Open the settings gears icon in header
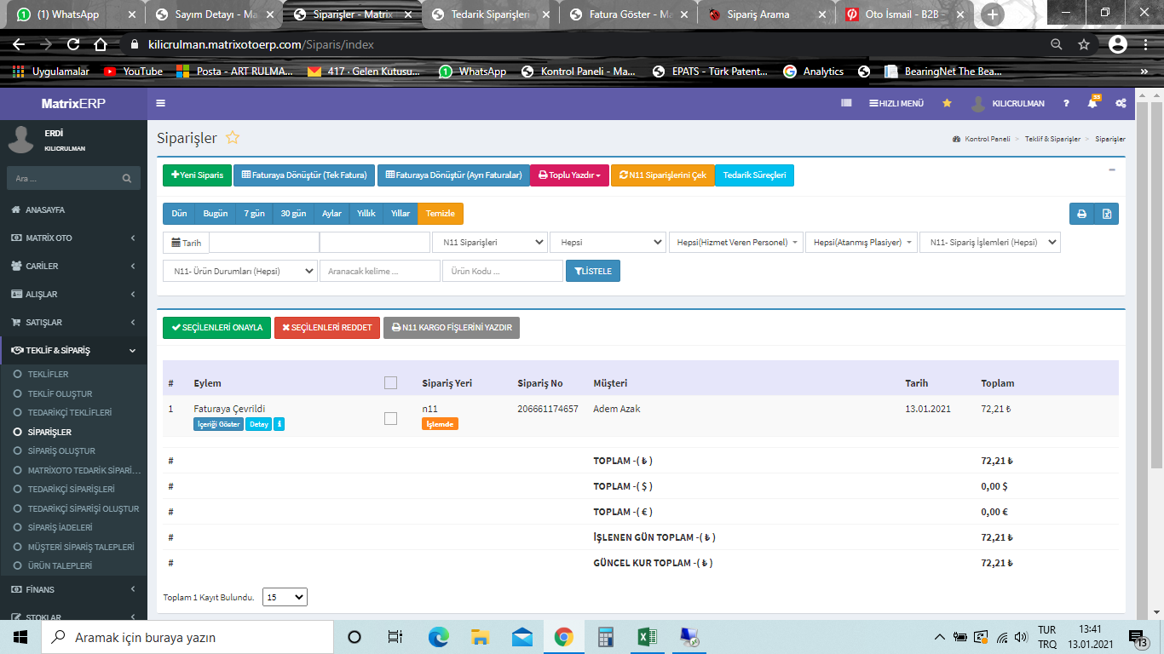The image size is (1164, 654). click(x=1121, y=103)
